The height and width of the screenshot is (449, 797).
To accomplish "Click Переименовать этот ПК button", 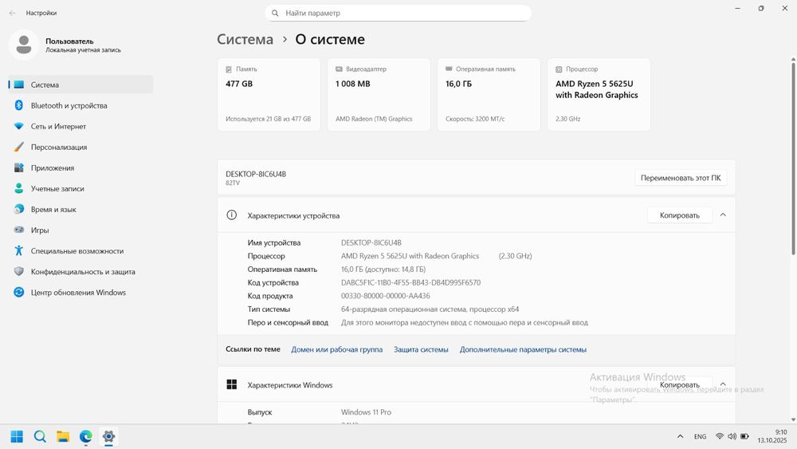I will point(681,178).
